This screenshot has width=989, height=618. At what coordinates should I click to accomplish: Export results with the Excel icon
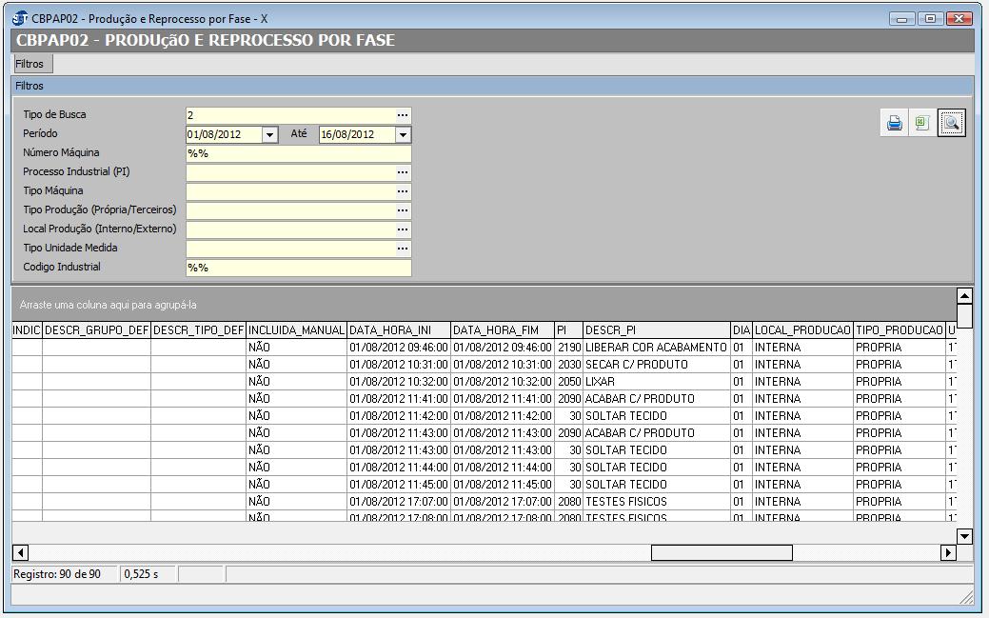click(x=921, y=124)
